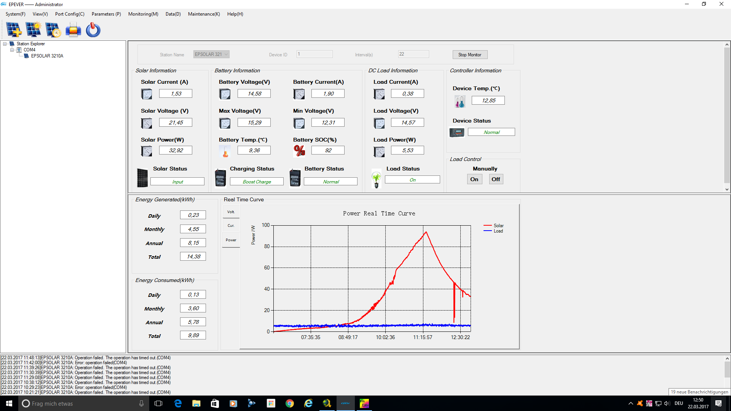Click the blue power button toolbar icon
The image size is (731, 411).
coord(93,29)
